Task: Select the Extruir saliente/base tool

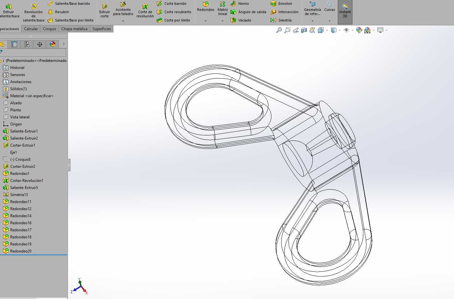Action: click(x=9, y=11)
